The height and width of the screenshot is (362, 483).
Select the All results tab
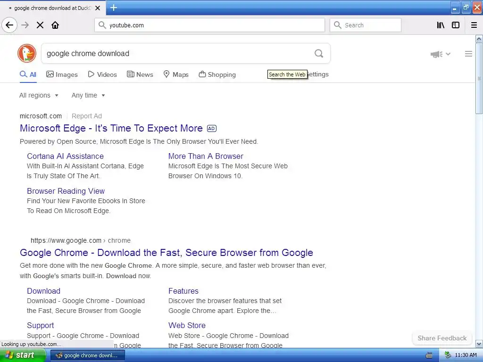pyautogui.click(x=28, y=74)
